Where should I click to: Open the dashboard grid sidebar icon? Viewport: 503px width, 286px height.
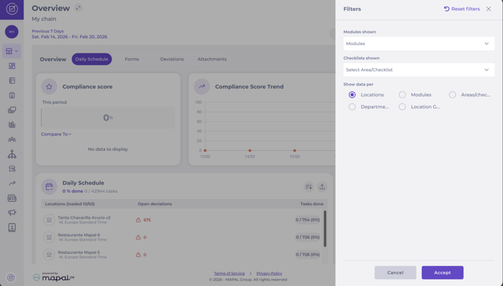point(12,66)
